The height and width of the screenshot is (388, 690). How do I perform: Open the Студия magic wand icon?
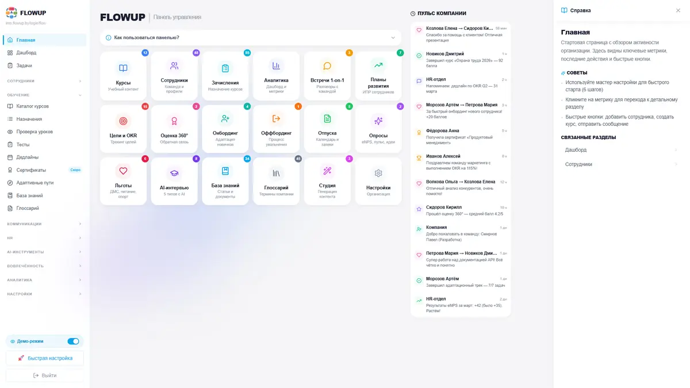pyautogui.click(x=327, y=171)
